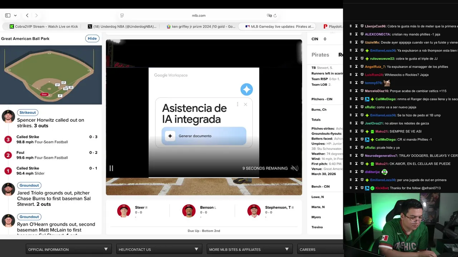Click the mlb.com address field
The width and height of the screenshot is (458, 257).
click(199, 15)
